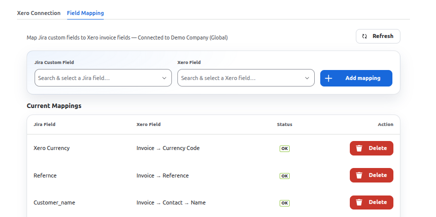The image size is (436, 217).
Task: Click the 'Action' column header
Action: tap(385, 124)
